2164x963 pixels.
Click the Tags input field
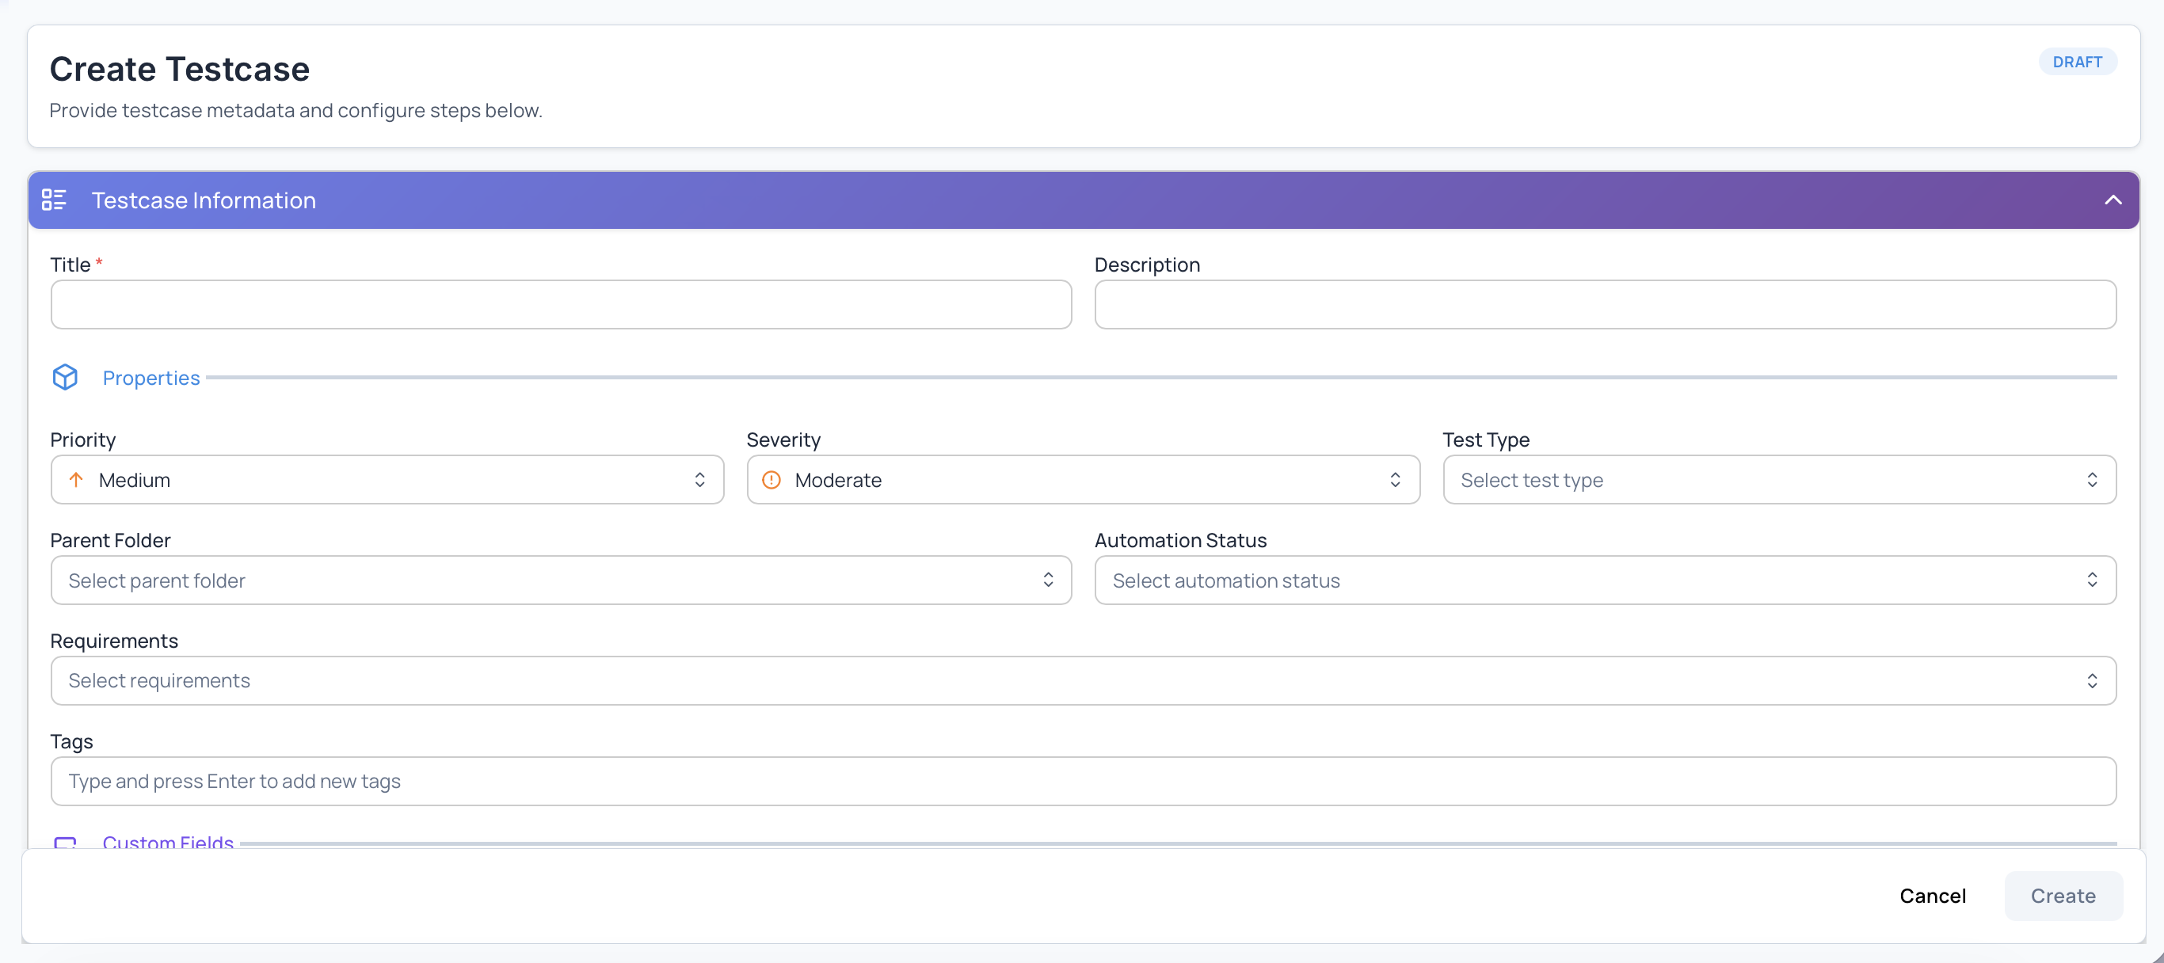pyautogui.click(x=1082, y=781)
